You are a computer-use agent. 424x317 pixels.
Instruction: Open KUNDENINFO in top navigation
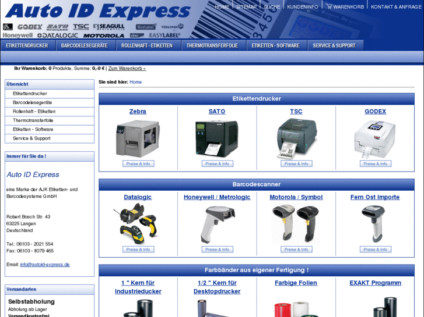click(303, 7)
